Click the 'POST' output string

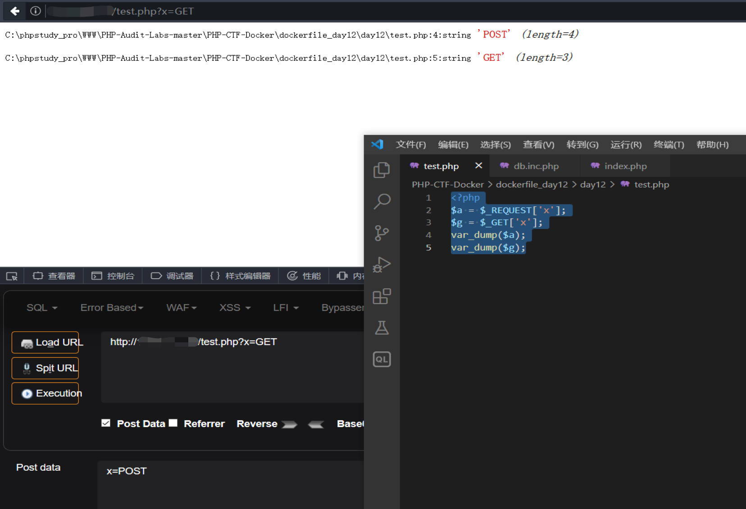[494, 34]
